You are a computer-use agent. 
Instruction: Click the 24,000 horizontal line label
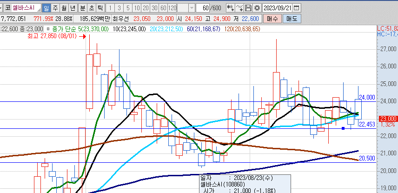click(x=367, y=97)
